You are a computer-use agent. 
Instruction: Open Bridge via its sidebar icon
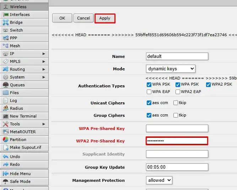coord(5,22)
